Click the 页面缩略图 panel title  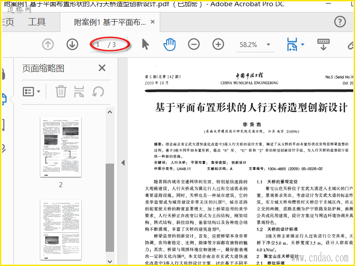point(43,68)
